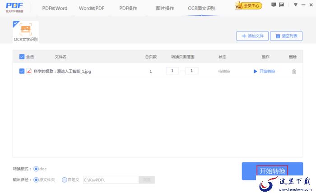This screenshot has height=193, width=316.
Task: Select the doc format radio button
Action: pyautogui.click(x=36, y=169)
